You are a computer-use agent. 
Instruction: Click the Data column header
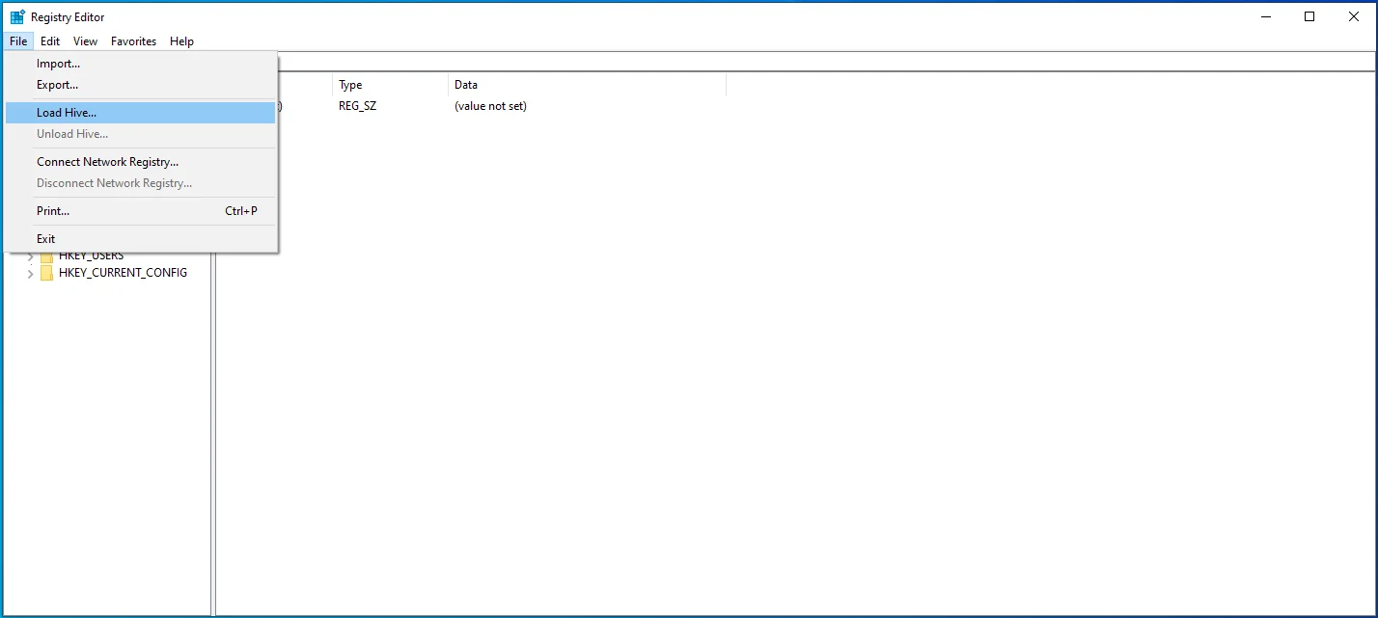(587, 85)
